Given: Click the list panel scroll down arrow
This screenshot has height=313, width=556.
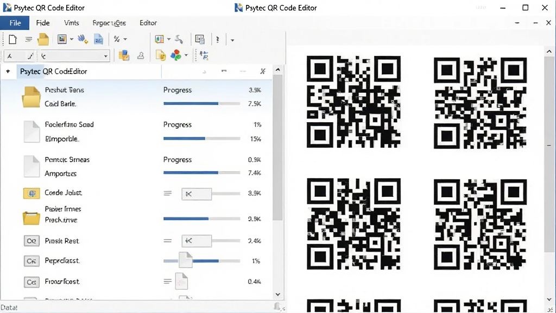Looking at the screenshot, I should [277, 295].
